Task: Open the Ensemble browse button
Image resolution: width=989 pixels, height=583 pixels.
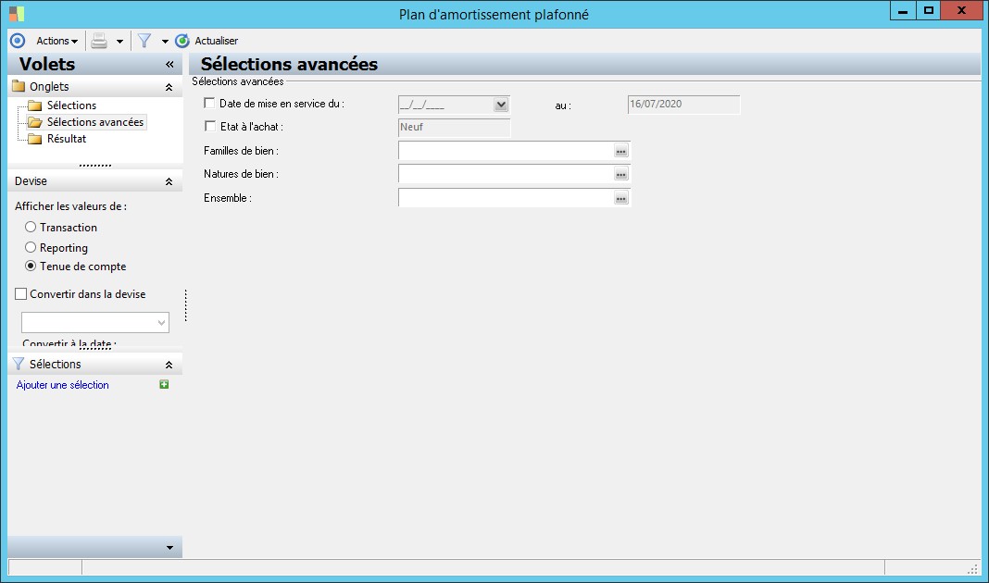Action: click(x=621, y=199)
